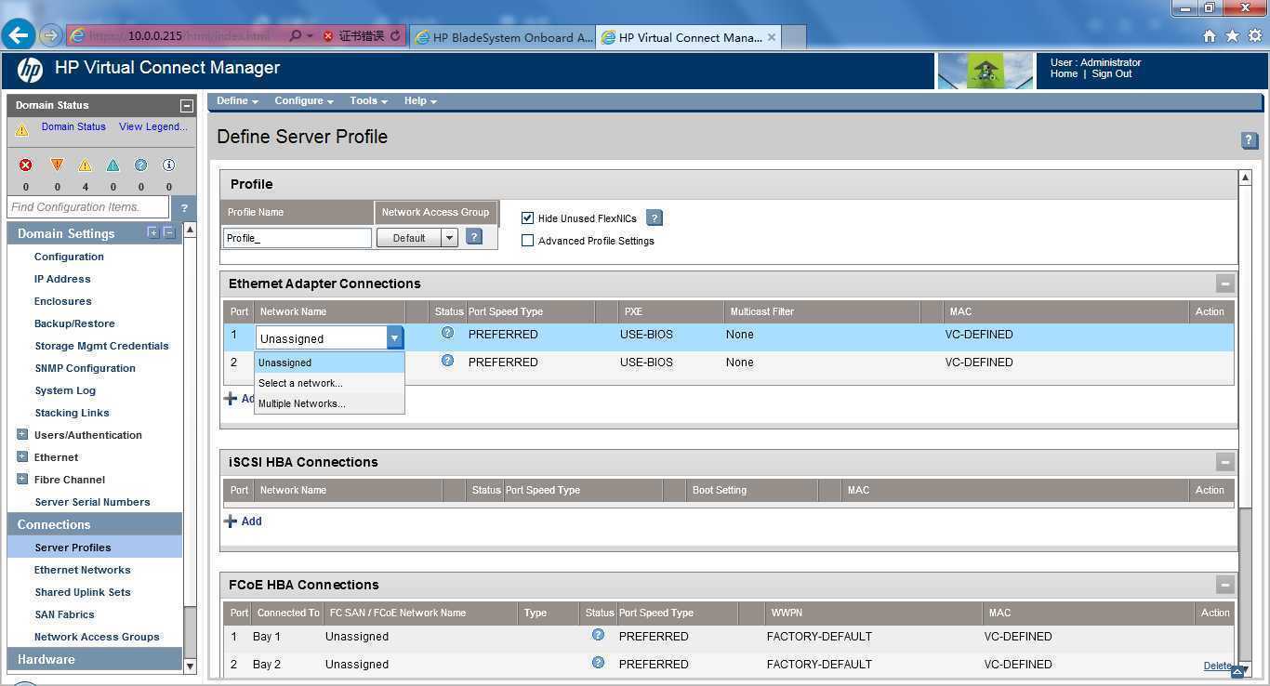This screenshot has width=1270, height=686.
Task: Open SAN Fabrics item
Action: (64, 614)
